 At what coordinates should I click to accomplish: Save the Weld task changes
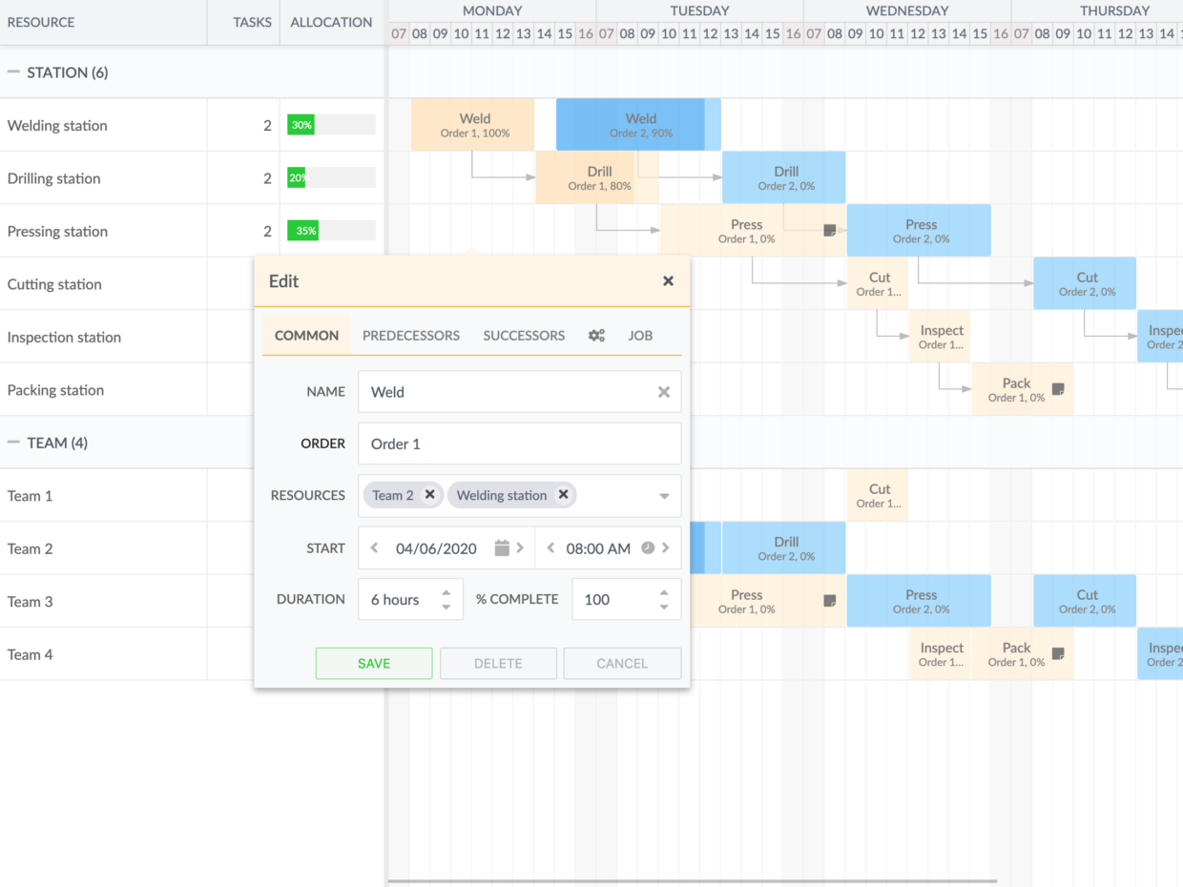(373, 663)
